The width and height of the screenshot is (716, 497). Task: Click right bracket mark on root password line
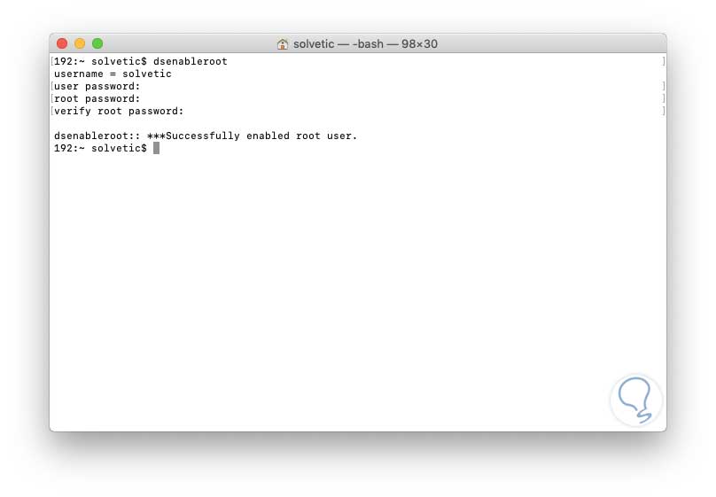(x=663, y=99)
